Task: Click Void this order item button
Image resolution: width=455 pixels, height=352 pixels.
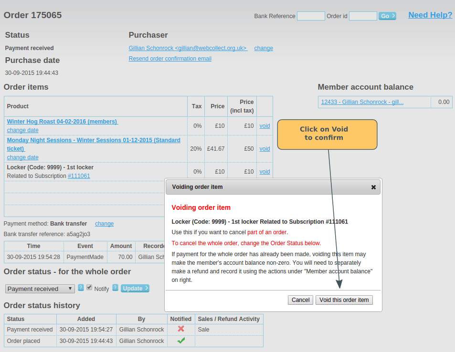Action: 344,300
